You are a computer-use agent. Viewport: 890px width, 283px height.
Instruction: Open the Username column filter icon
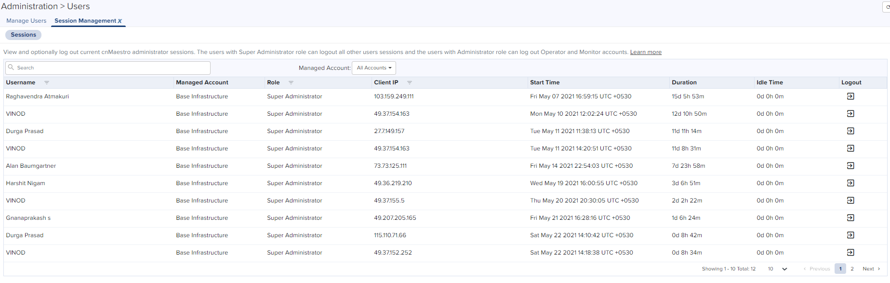tap(47, 82)
